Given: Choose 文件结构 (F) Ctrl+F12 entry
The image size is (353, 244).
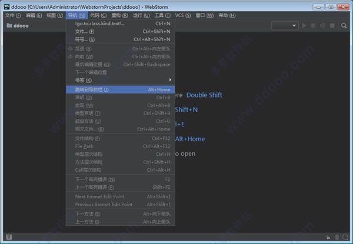Looking at the screenshot, I should coord(121,138).
